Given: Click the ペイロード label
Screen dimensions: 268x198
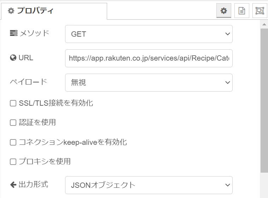Looking at the screenshot, I should 28,82.
